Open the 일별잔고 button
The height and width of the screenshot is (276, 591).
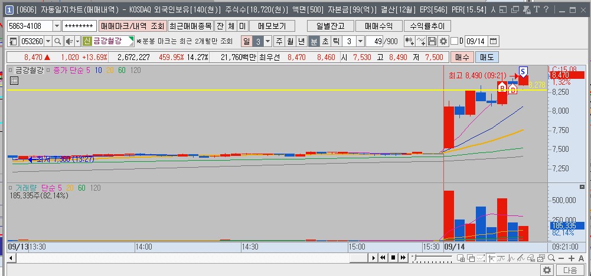click(x=331, y=26)
